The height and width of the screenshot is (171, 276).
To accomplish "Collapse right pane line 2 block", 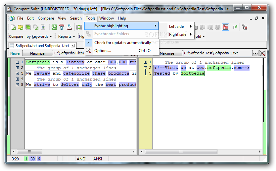I will coord(145,68).
